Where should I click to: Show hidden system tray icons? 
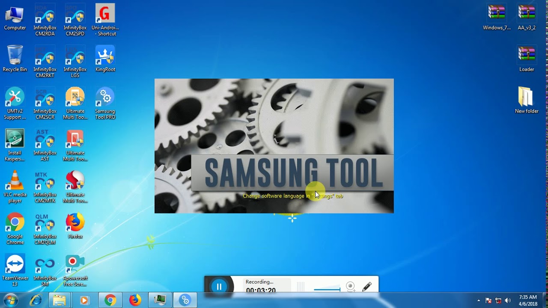point(479,300)
